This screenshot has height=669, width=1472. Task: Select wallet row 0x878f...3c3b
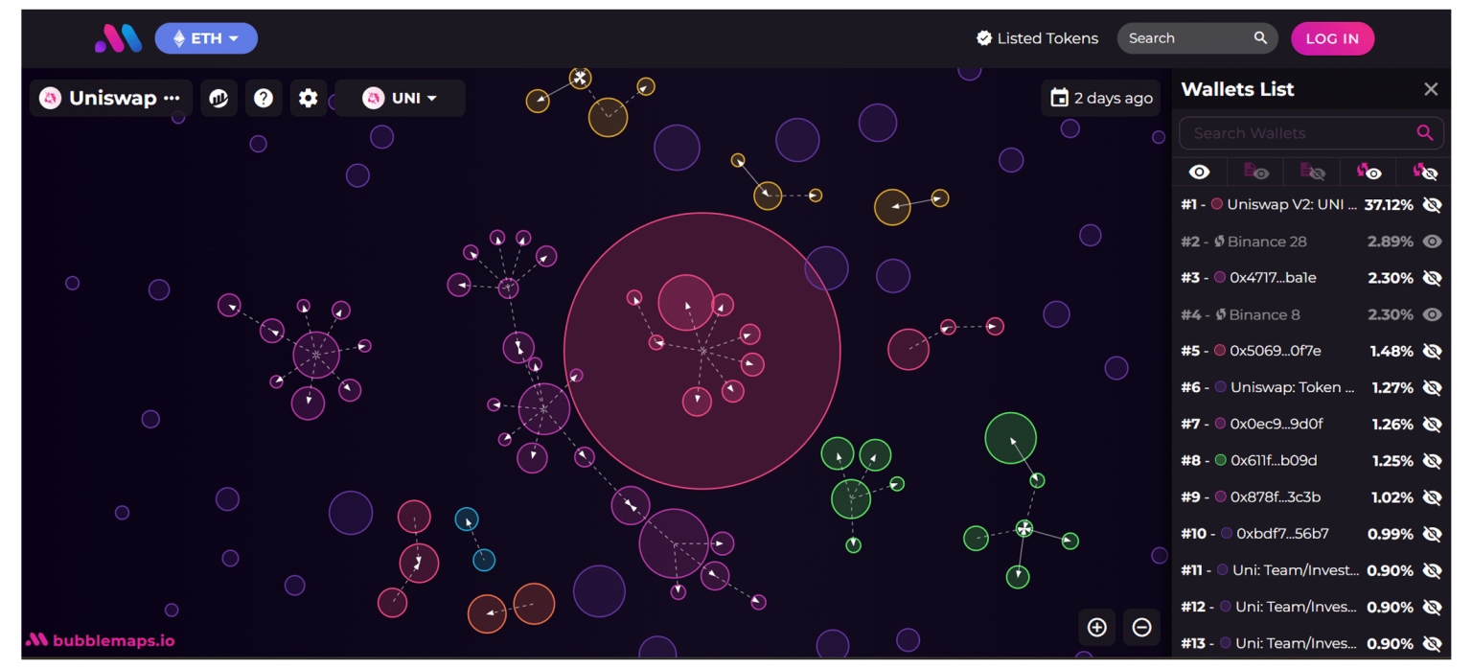[x=1311, y=497]
